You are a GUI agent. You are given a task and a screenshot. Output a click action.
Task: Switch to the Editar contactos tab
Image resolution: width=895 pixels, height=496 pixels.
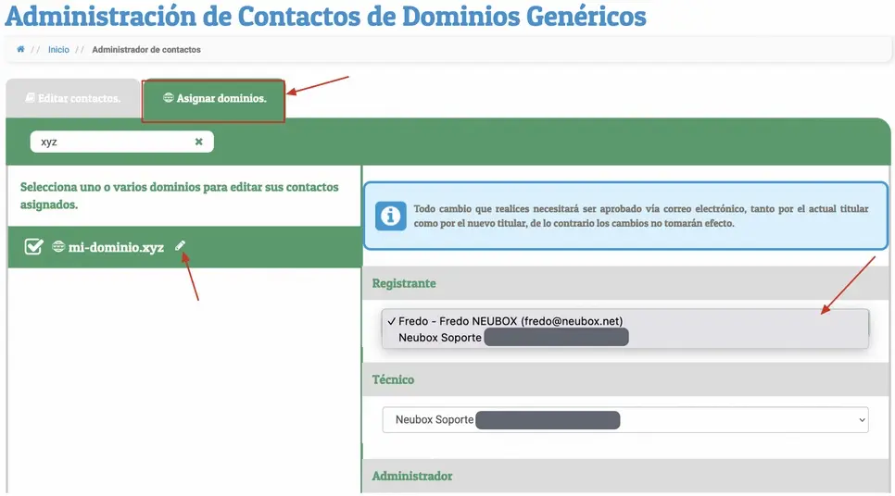(73, 98)
